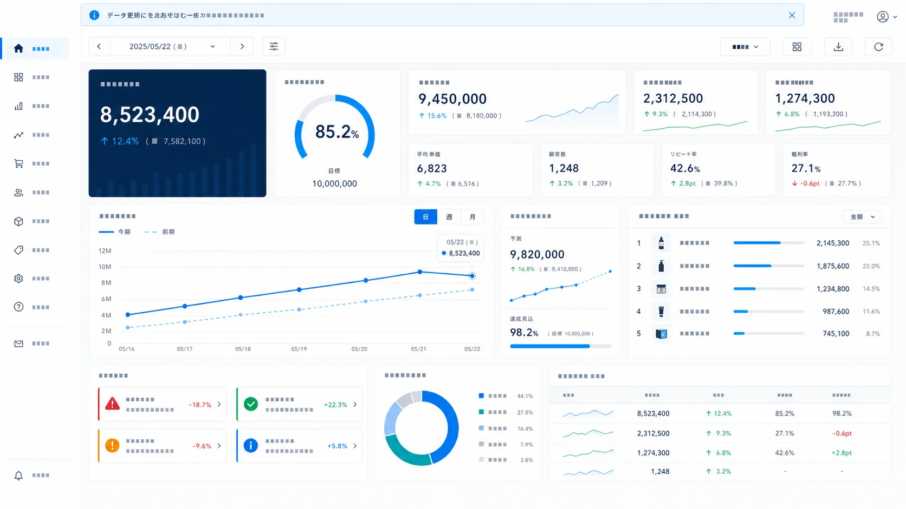Expand the user account menu

pos(886,17)
